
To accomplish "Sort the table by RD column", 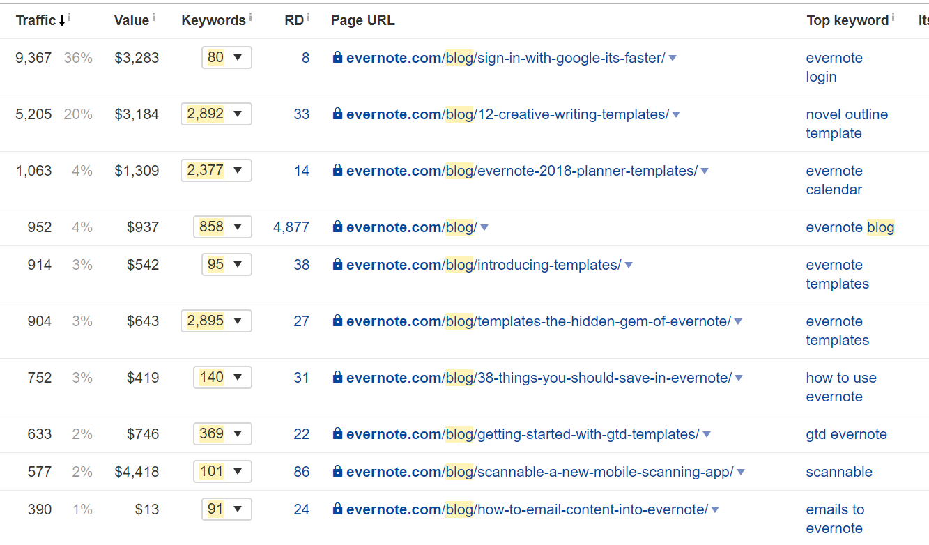I will (294, 20).
